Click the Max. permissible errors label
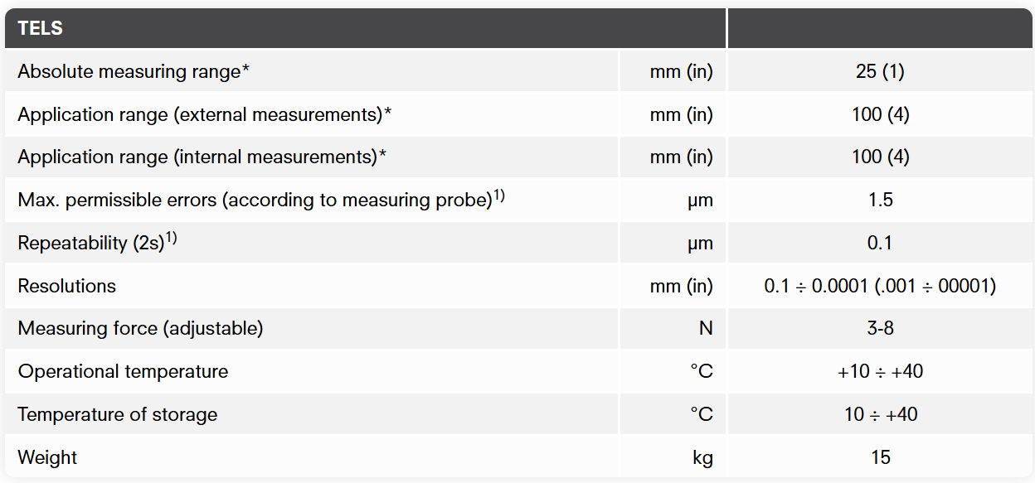This screenshot has height=483, width=1035. click(x=261, y=200)
